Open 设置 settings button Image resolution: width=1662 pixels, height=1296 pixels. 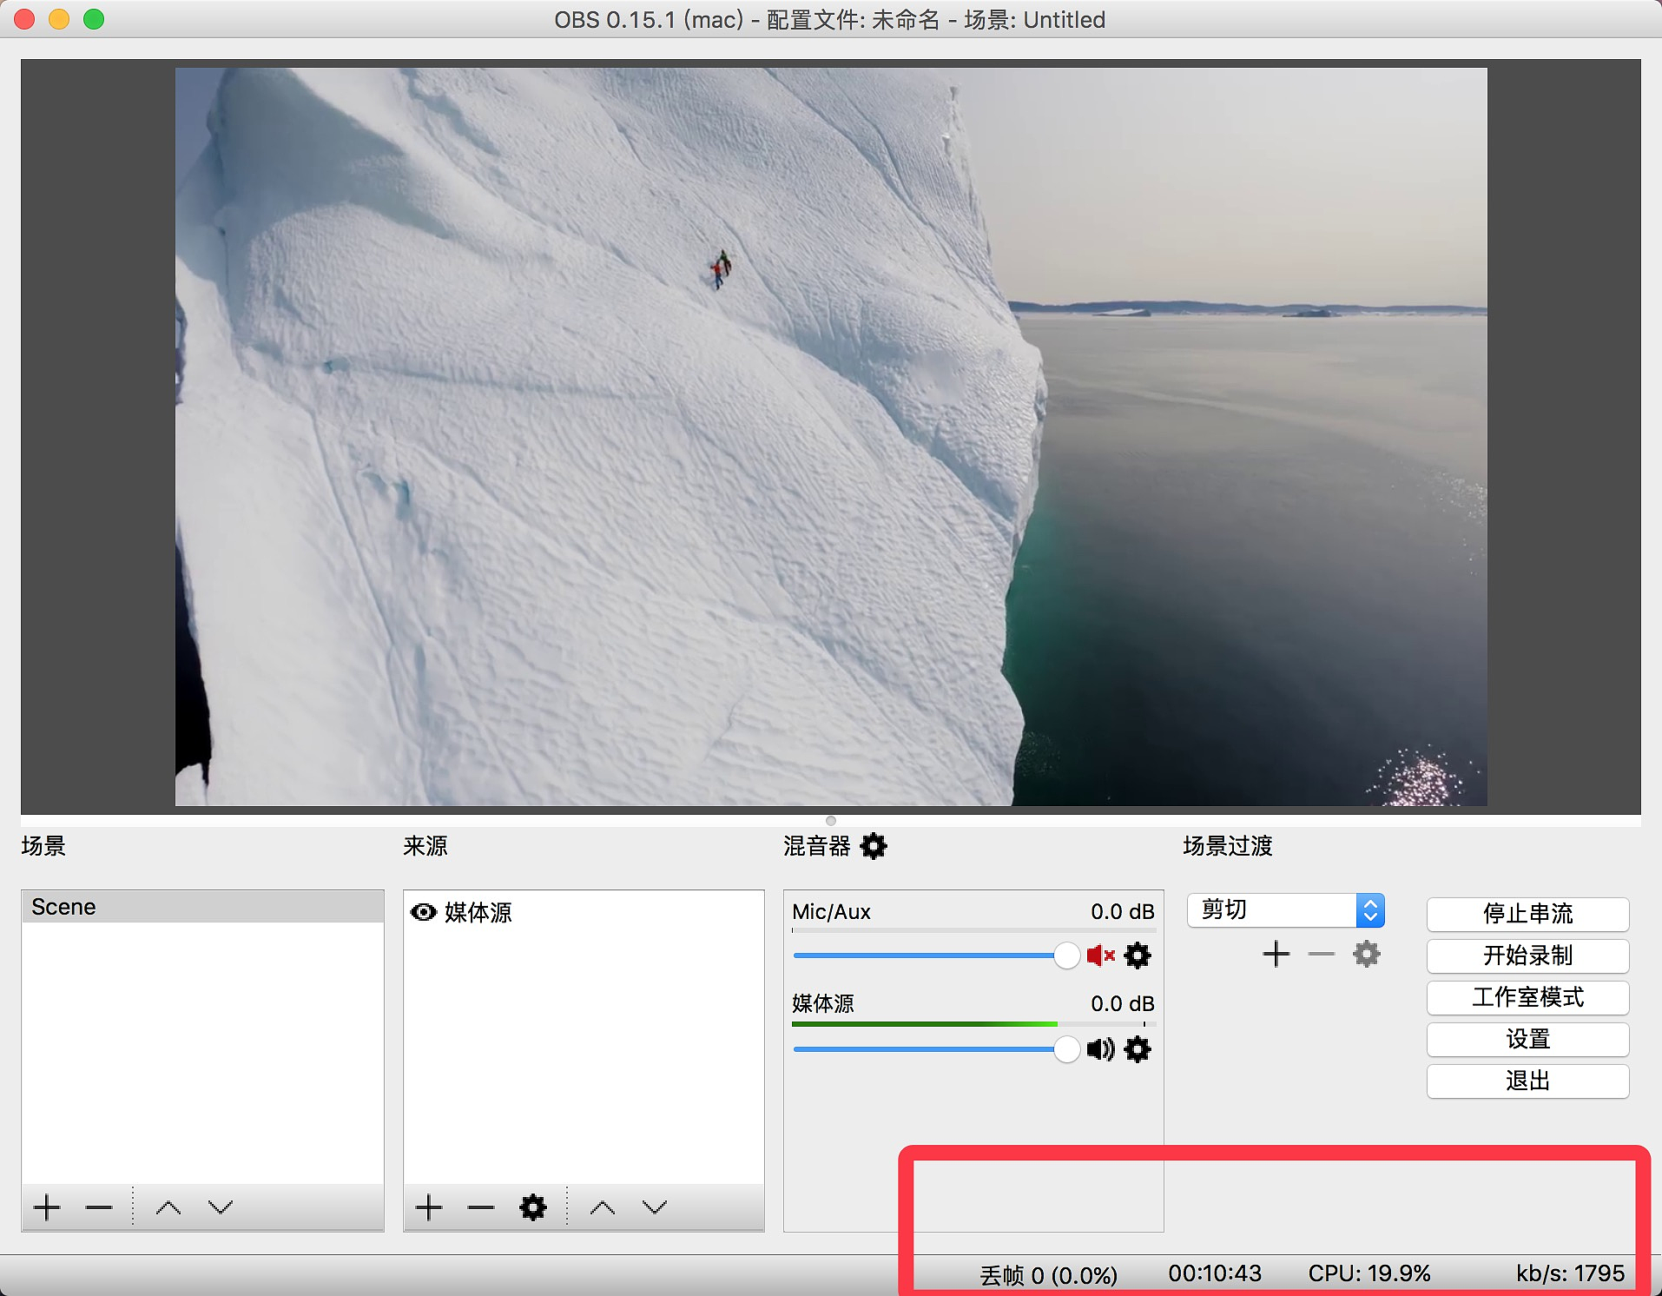1527,1039
